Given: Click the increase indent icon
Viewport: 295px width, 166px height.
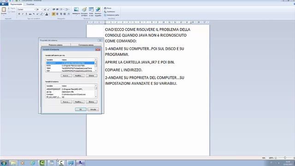Looking at the screenshot, I should pyautogui.click(x=57, y=9).
